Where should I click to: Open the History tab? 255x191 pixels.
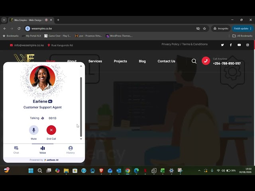click(71, 150)
